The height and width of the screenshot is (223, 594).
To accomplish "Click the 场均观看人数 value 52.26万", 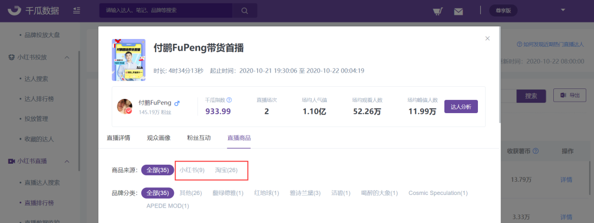I will [x=367, y=112].
